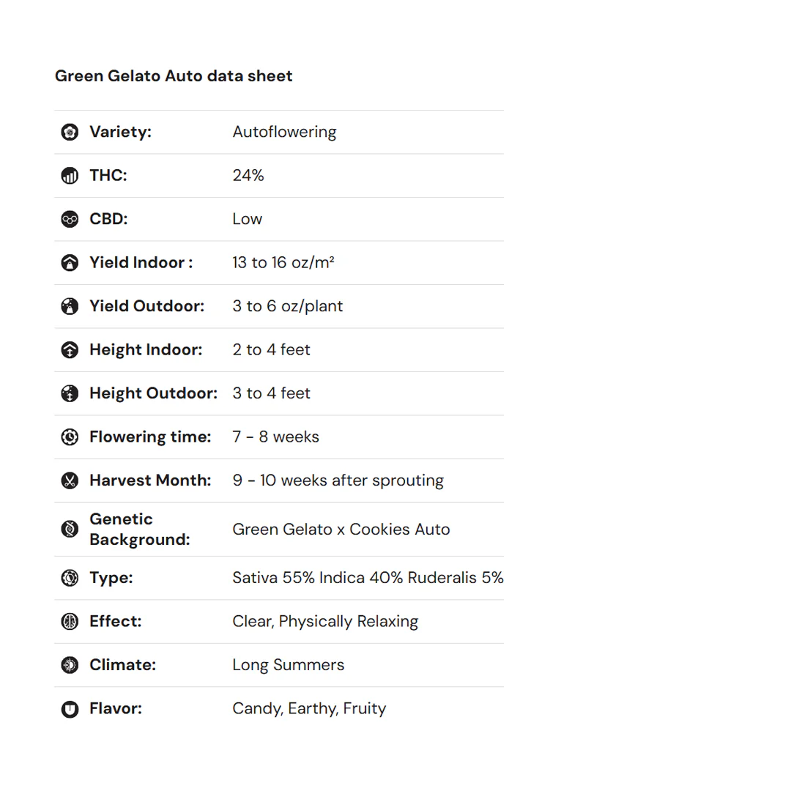The image size is (791, 791).
Task: Click the brain icon beside Effect
Action: (70, 622)
